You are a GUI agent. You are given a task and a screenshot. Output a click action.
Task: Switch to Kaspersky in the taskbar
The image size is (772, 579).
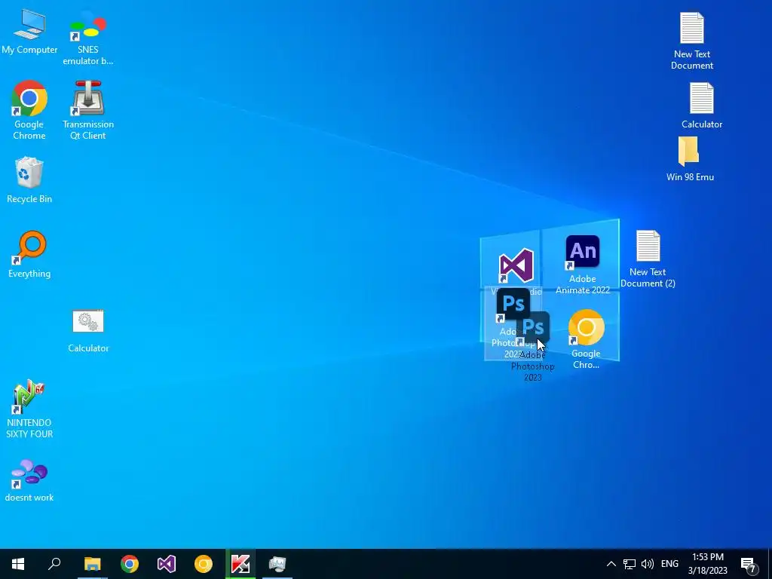coord(240,564)
